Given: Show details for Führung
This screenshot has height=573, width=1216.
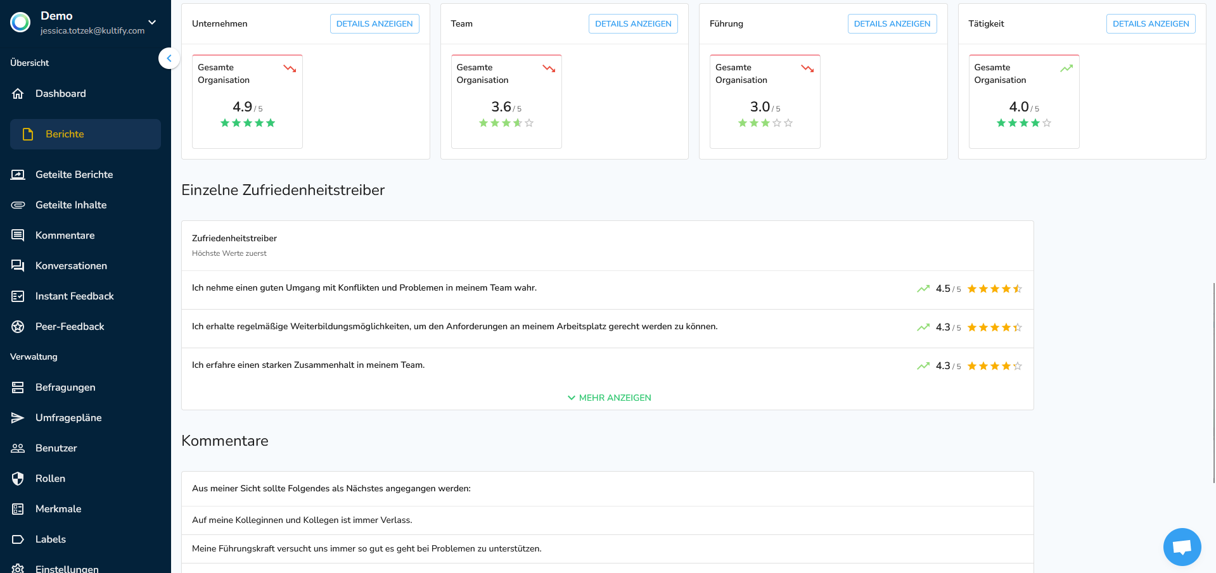Looking at the screenshot, I should tap(892, 24).
